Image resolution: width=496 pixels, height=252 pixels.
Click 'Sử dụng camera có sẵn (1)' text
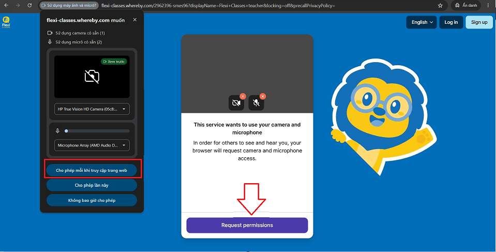(x=80, y=33)
